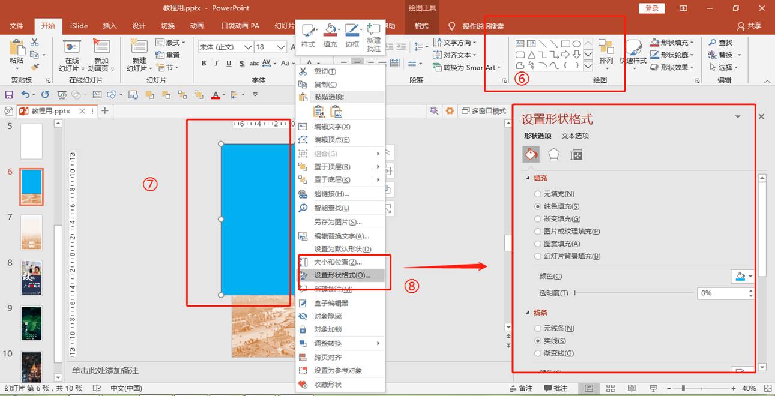Collapse the 填充 section expander
Viewport: 775px width, 396px height.
click(x=528, y=178)
